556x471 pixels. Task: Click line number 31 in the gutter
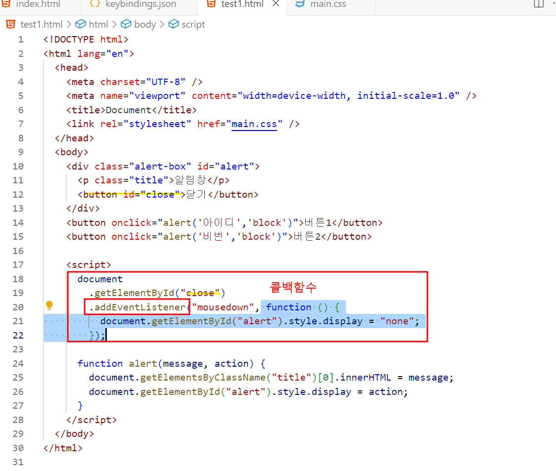(18, 462)
